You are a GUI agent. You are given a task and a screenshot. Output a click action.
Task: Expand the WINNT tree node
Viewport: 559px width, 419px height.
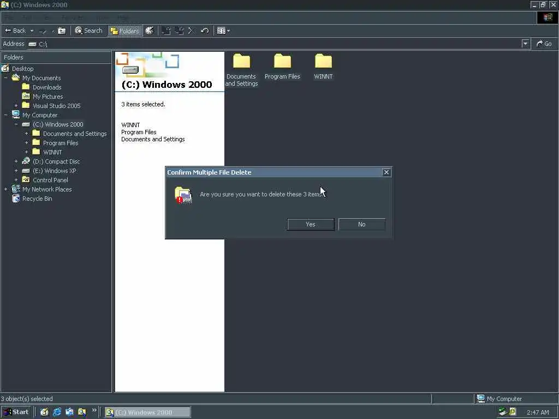(x=26, y=152)
